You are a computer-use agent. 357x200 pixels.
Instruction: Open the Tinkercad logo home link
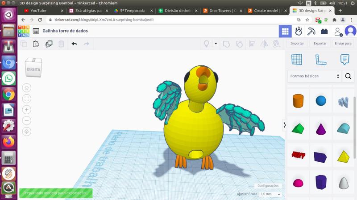click(24, 31)
